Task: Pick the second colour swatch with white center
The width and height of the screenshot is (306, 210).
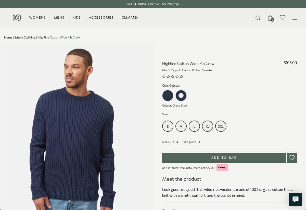Action: [181, 96]
